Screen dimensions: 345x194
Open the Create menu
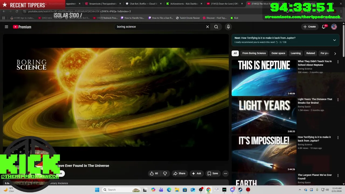[309, 27]
